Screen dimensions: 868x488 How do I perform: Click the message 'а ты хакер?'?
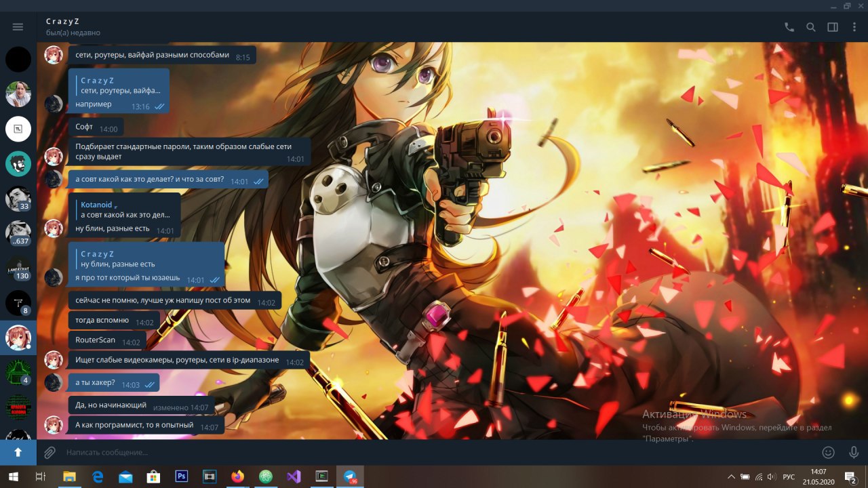(x=113, y=383)
